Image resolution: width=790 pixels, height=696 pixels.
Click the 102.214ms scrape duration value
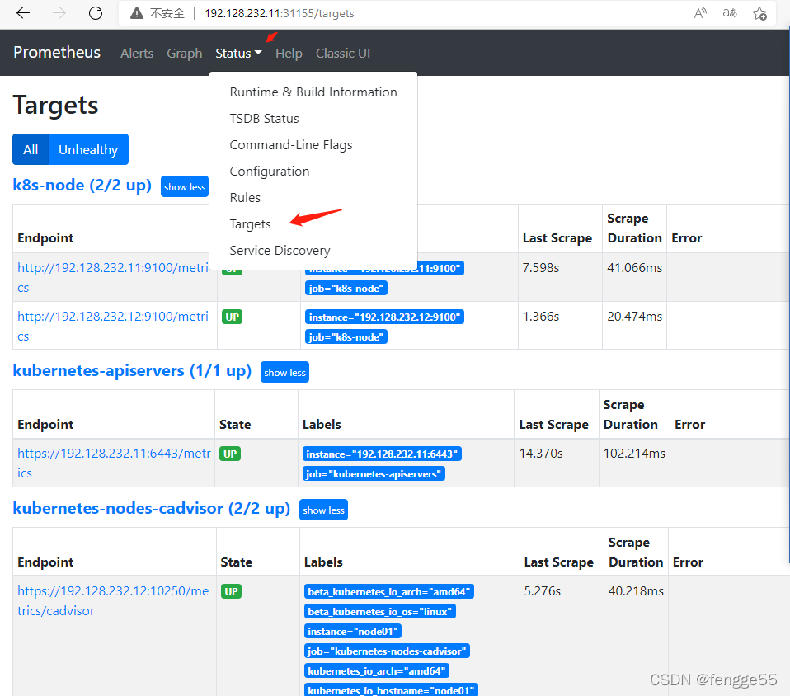[x=634, y=454]
